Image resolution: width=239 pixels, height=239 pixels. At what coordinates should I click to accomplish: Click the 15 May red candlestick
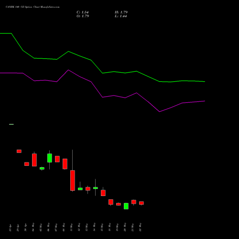pos(103,193)
